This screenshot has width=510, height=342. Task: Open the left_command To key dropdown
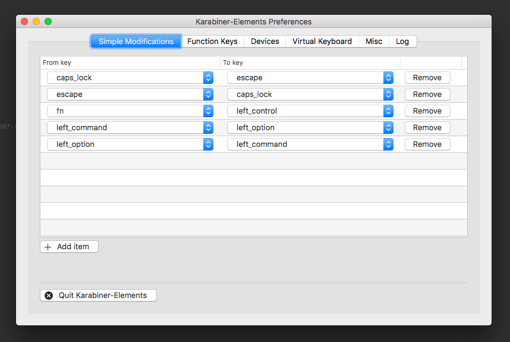click(310, 144)
